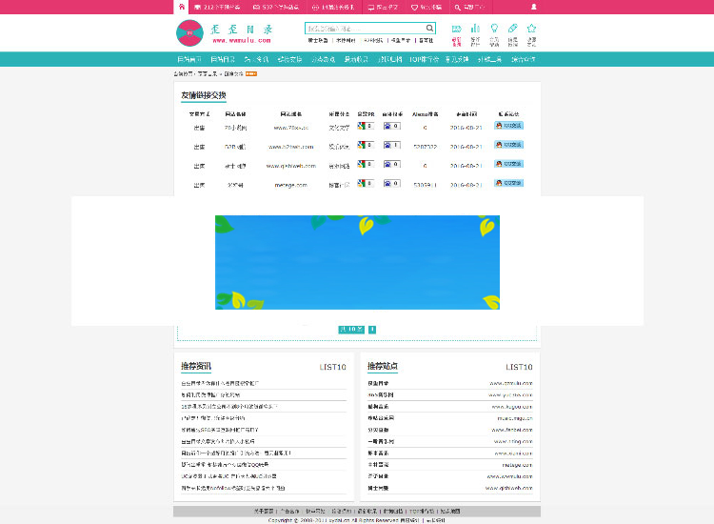
Task: Open the TOP ranking item in the navigation bar
Action: (x=424, y=59)
